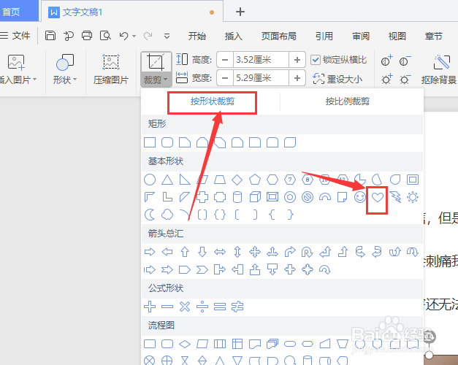
Task: Open the References ribbon tab
Action: coord(324,36)
